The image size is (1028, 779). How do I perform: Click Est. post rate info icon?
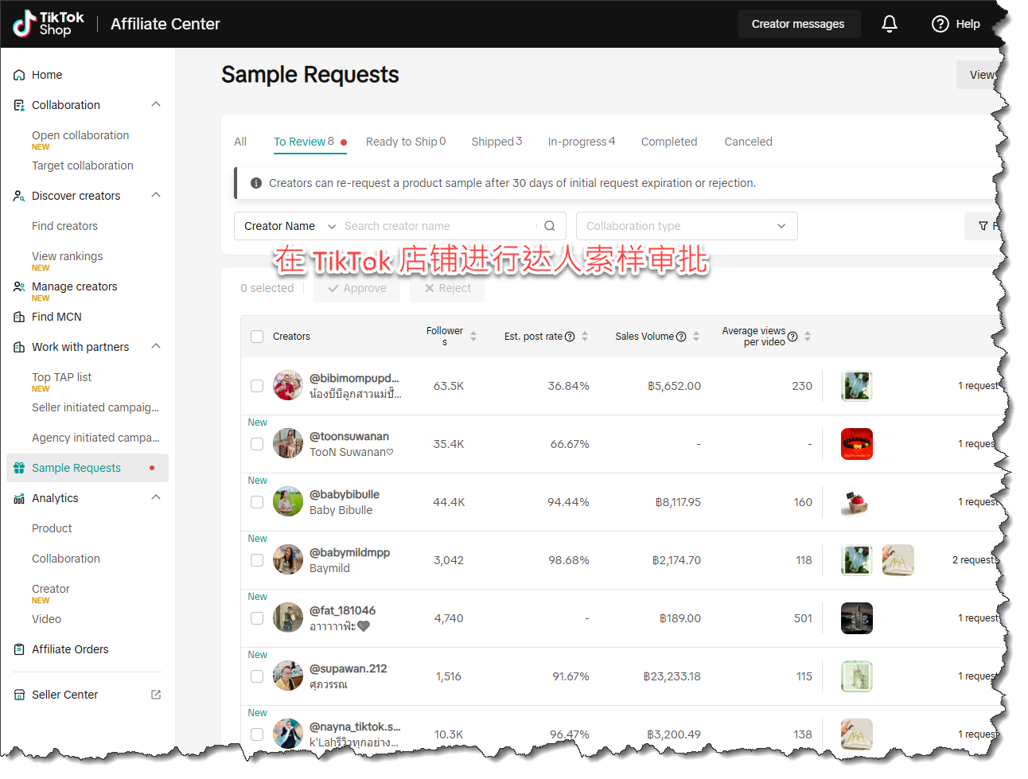pos(570,337)
